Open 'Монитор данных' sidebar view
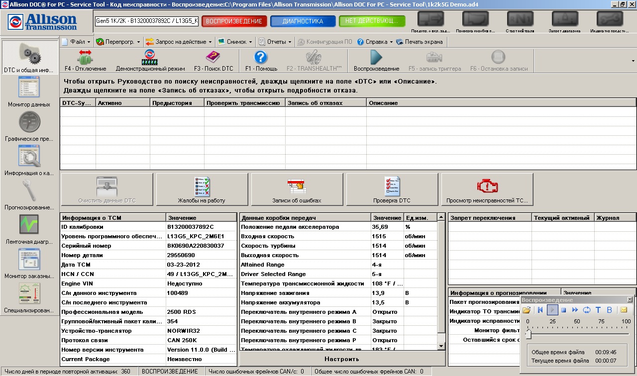 (29, 93)
